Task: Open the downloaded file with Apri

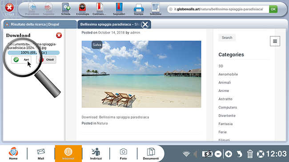Action: click(21, 59)
